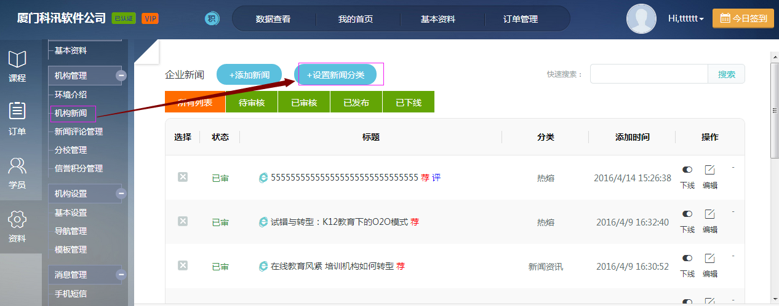Open the 555555 news title link

click(345, 178)
